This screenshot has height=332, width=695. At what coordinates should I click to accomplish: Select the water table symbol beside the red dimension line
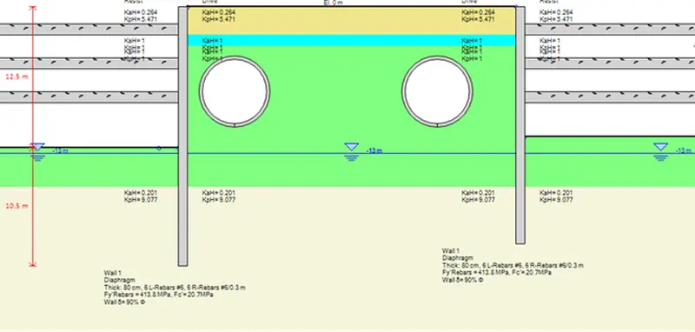click(x=37, y=151)
